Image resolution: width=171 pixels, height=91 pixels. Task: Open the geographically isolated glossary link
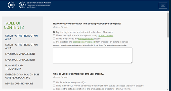pyautogui.click(x=83, y=42)
